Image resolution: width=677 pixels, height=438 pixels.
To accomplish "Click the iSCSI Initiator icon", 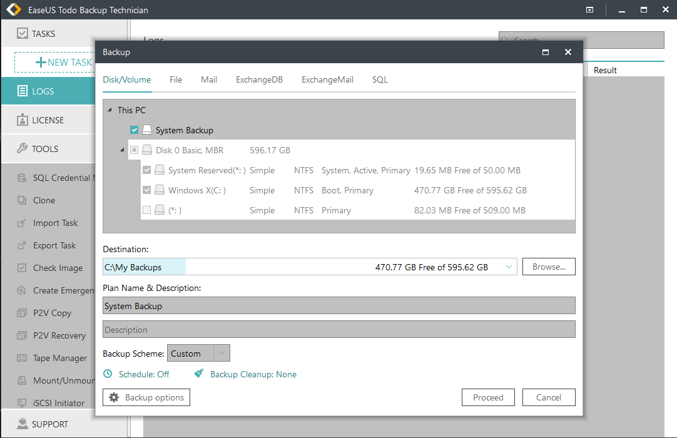I will 22,402.
